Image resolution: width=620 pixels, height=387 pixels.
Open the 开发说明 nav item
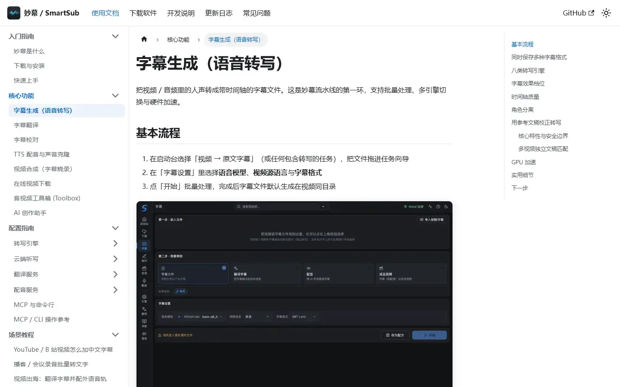[181, 13]
